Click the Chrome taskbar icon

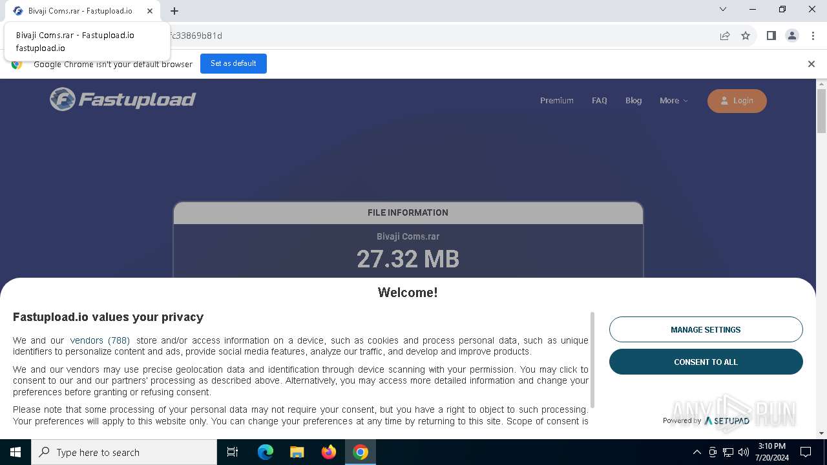point(361,452)
